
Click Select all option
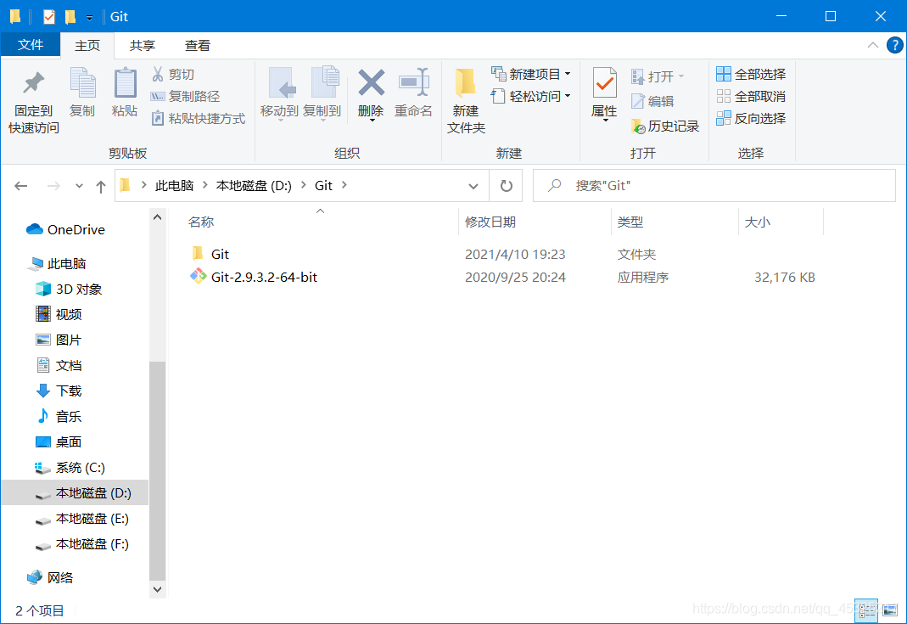pos(751,74)
